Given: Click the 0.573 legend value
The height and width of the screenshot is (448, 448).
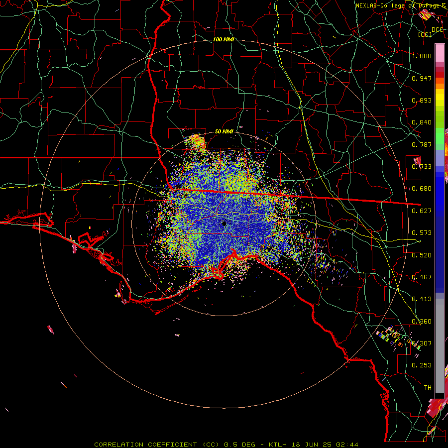Looking at the screenshot, I should click(x=422, y=233).
